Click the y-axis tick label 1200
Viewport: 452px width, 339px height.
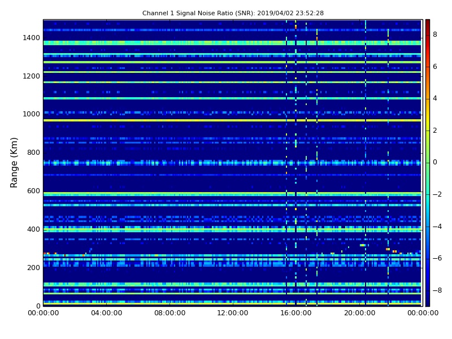(x=32, y=76)
